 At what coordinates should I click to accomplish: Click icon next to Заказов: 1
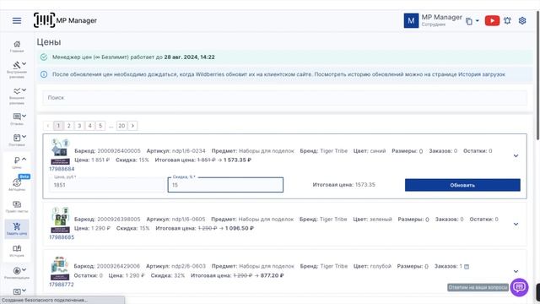click(x=467, y=267)
